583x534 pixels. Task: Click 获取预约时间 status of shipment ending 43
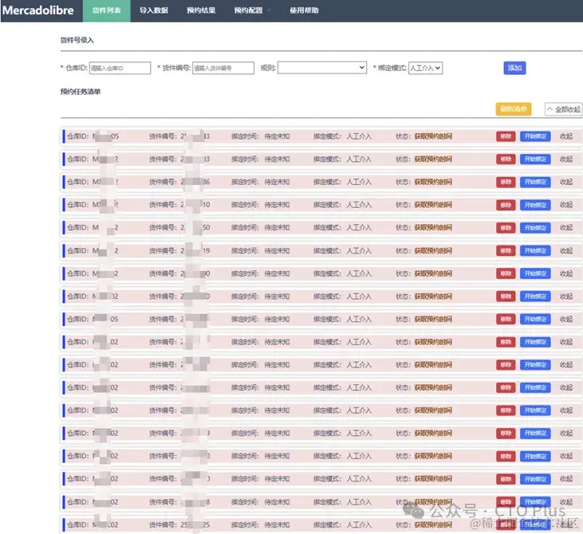433,136
